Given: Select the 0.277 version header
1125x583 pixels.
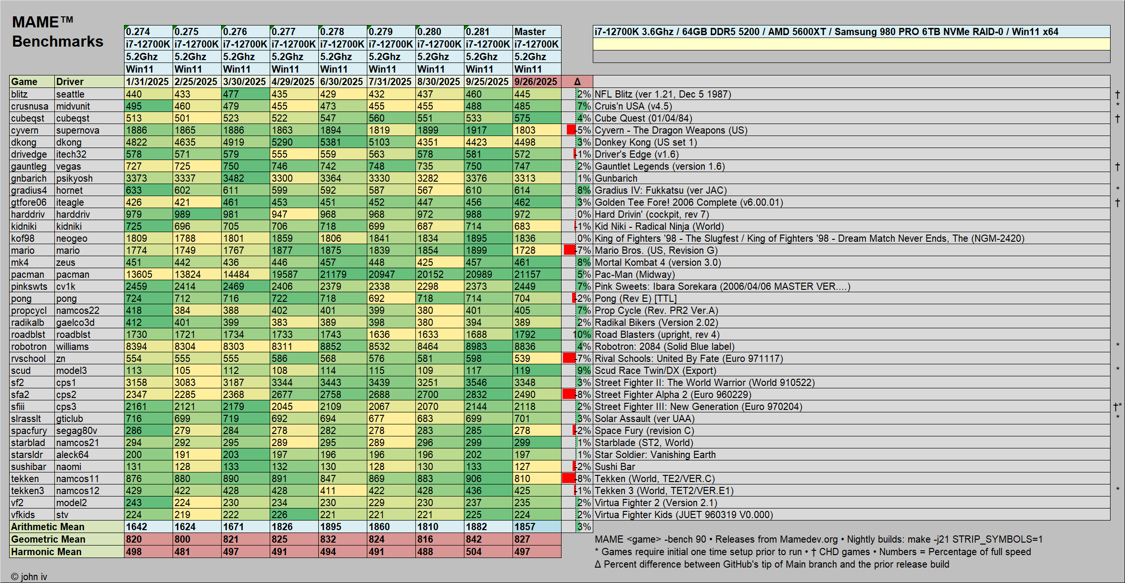Looking at the screenshot, I should point(294,31).
